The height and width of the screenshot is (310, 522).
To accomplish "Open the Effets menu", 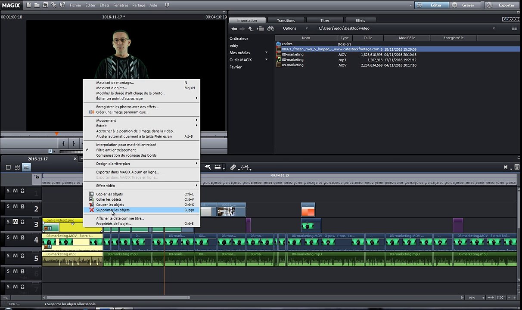I will pos(105,5).
